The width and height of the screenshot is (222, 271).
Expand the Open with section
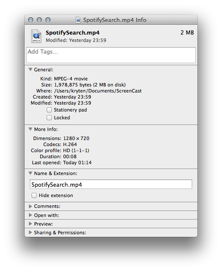(x=30, y=215)
